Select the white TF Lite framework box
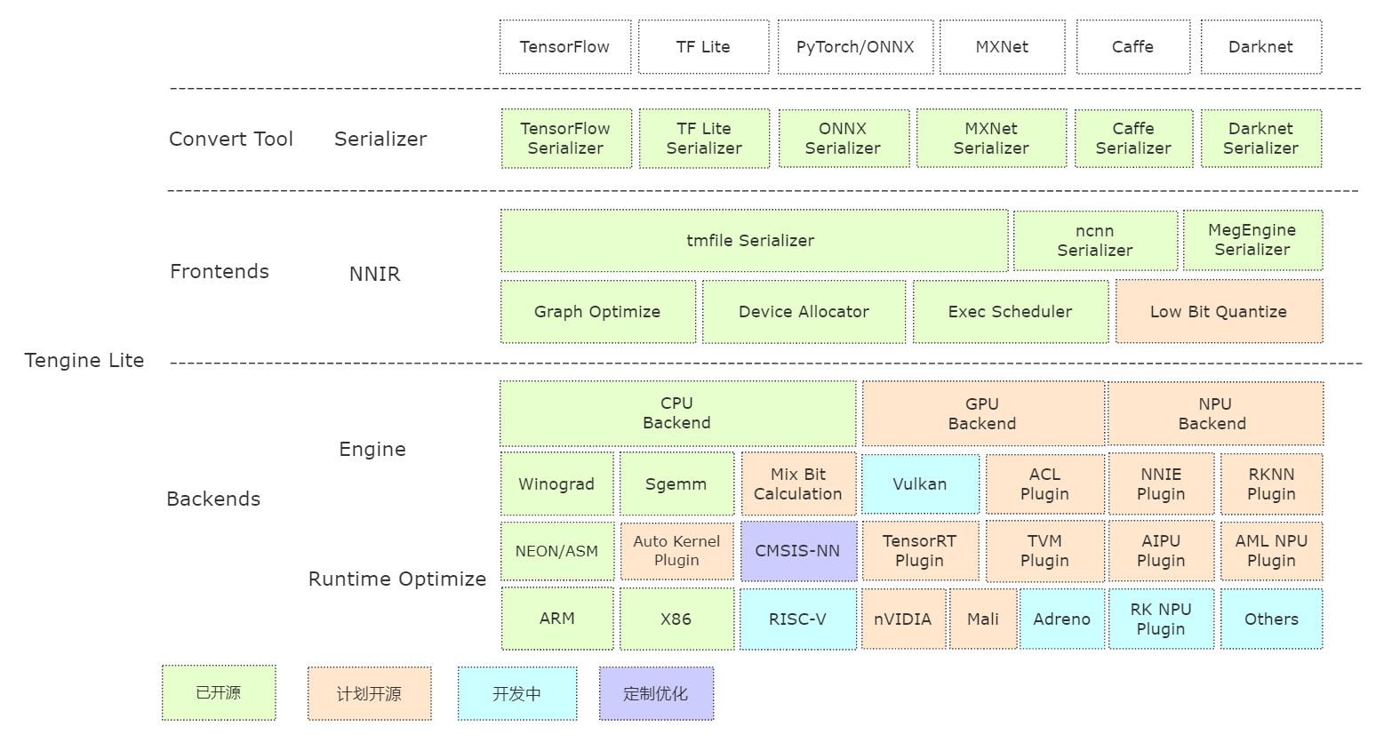The height and width of the screenshot is (735, 1392). pos(703,47)
